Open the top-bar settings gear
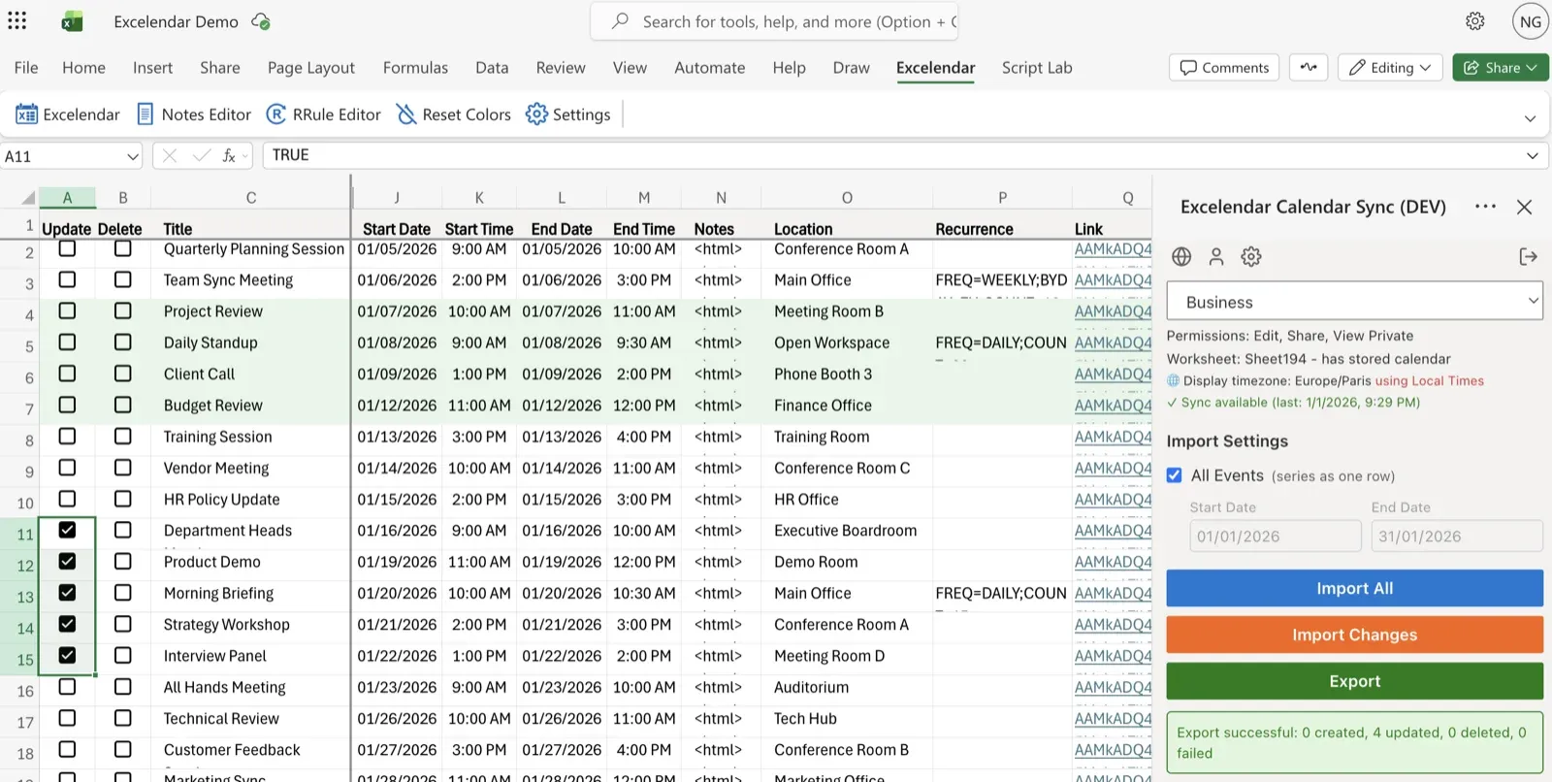The width and height of the screenshot is (1552, 782). click(1475, 21)
